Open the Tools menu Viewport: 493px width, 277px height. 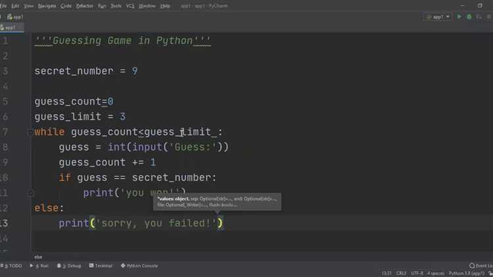pyautogui.click(x=116, y=6)
